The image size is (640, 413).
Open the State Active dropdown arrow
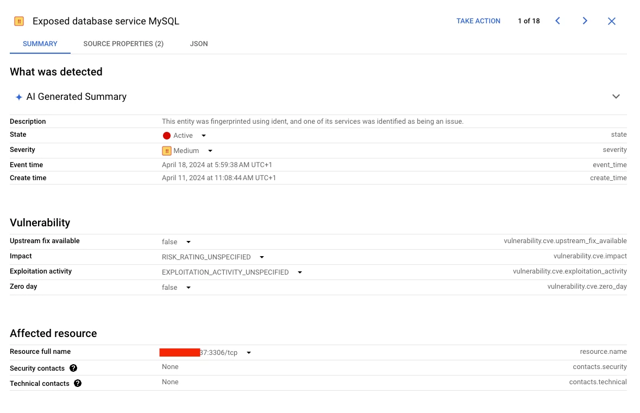pyautogui.click(x=204, y=136)
